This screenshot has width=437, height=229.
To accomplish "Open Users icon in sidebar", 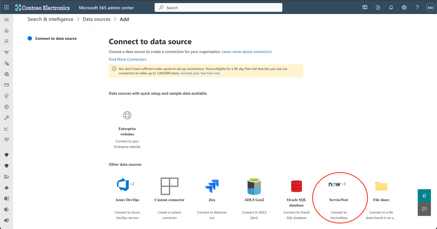I will 7,42.
